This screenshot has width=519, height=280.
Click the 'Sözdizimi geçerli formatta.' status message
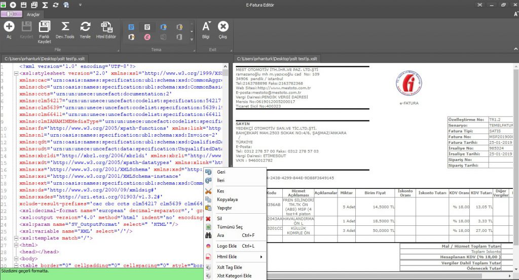pos(25,271)
